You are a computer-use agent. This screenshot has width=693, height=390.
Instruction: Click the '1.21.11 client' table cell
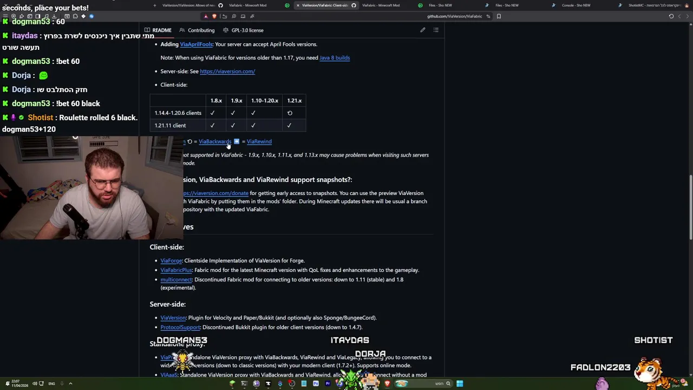(178, 126)
